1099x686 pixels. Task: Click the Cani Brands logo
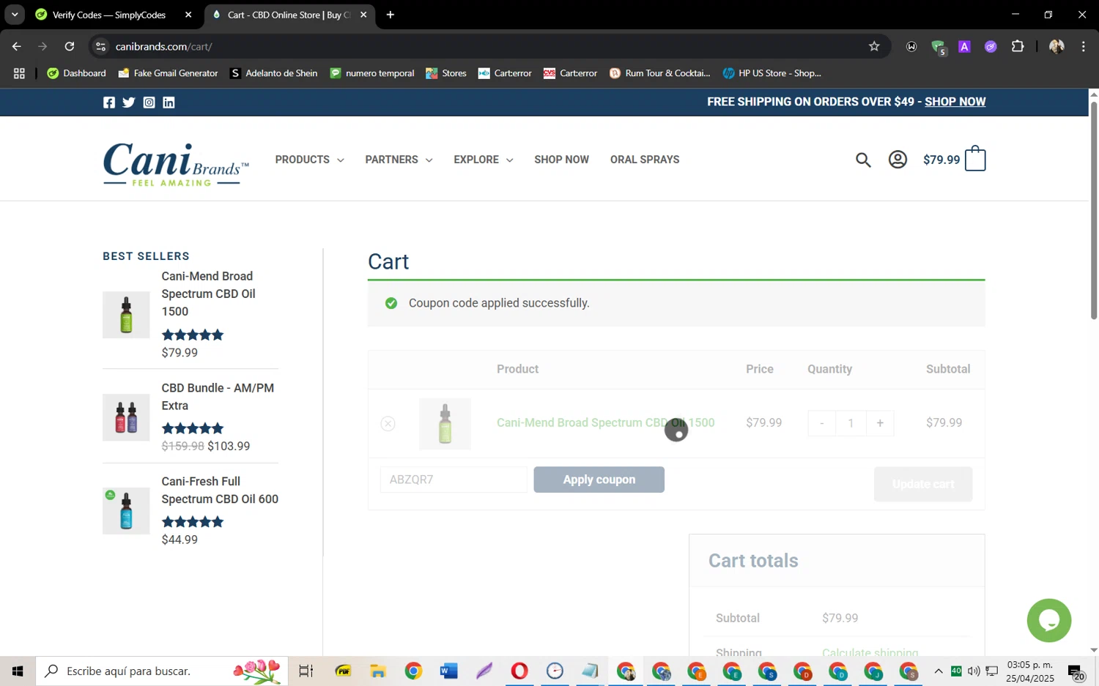coord(176,164)
